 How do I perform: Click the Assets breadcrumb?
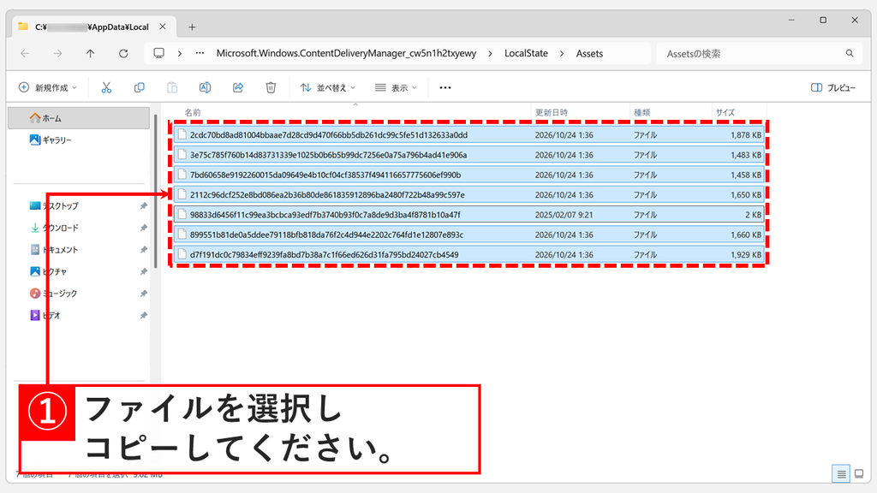pyautogui.click(x=589, y=53)
